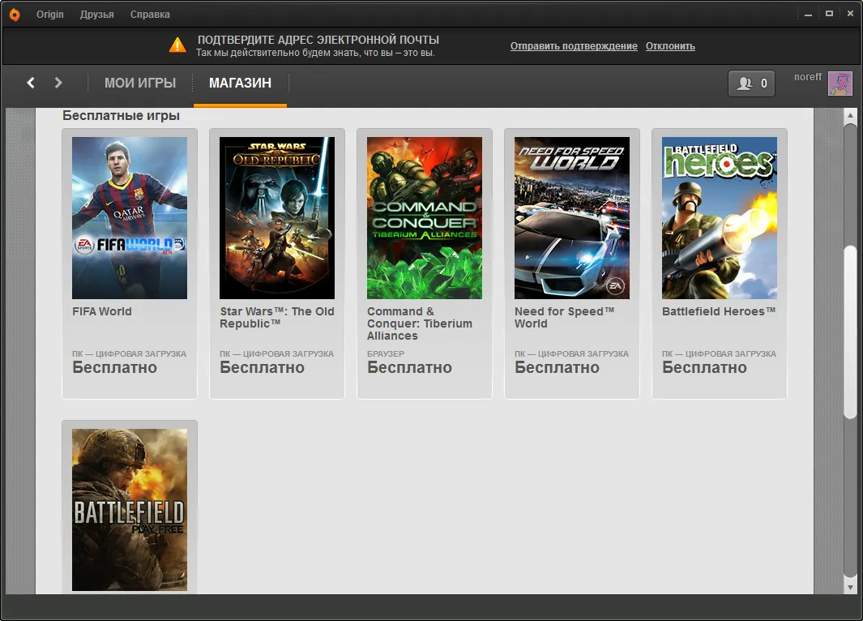Click Бесплатно under Battlefield Heroes
Screen dimensions: 863x621
pos(704,367)
